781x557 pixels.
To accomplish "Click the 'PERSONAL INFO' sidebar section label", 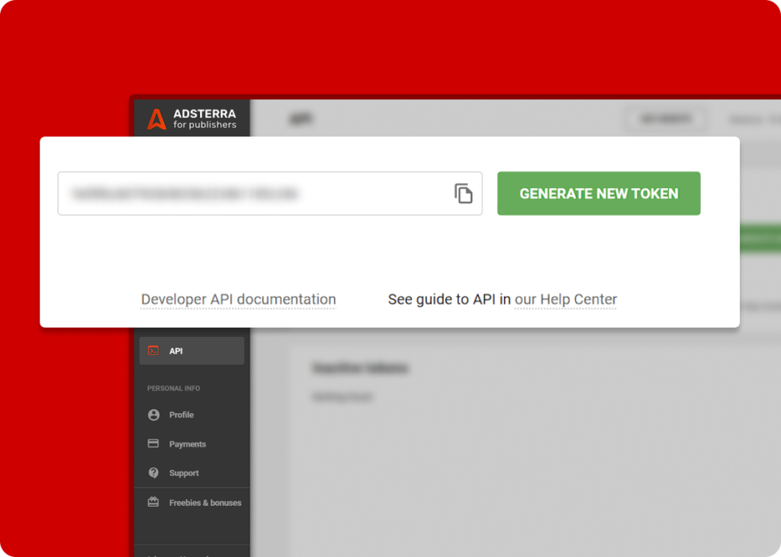I will click(x=173, y=389).
